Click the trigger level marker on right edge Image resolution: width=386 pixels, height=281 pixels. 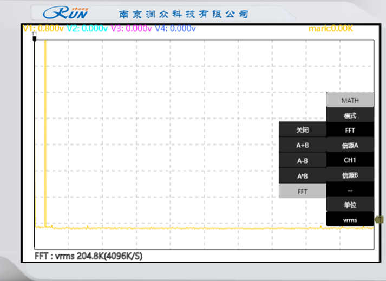(x=380, y=219)
